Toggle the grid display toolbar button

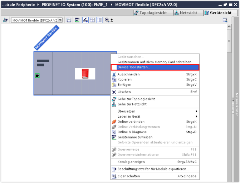(92, 20)
